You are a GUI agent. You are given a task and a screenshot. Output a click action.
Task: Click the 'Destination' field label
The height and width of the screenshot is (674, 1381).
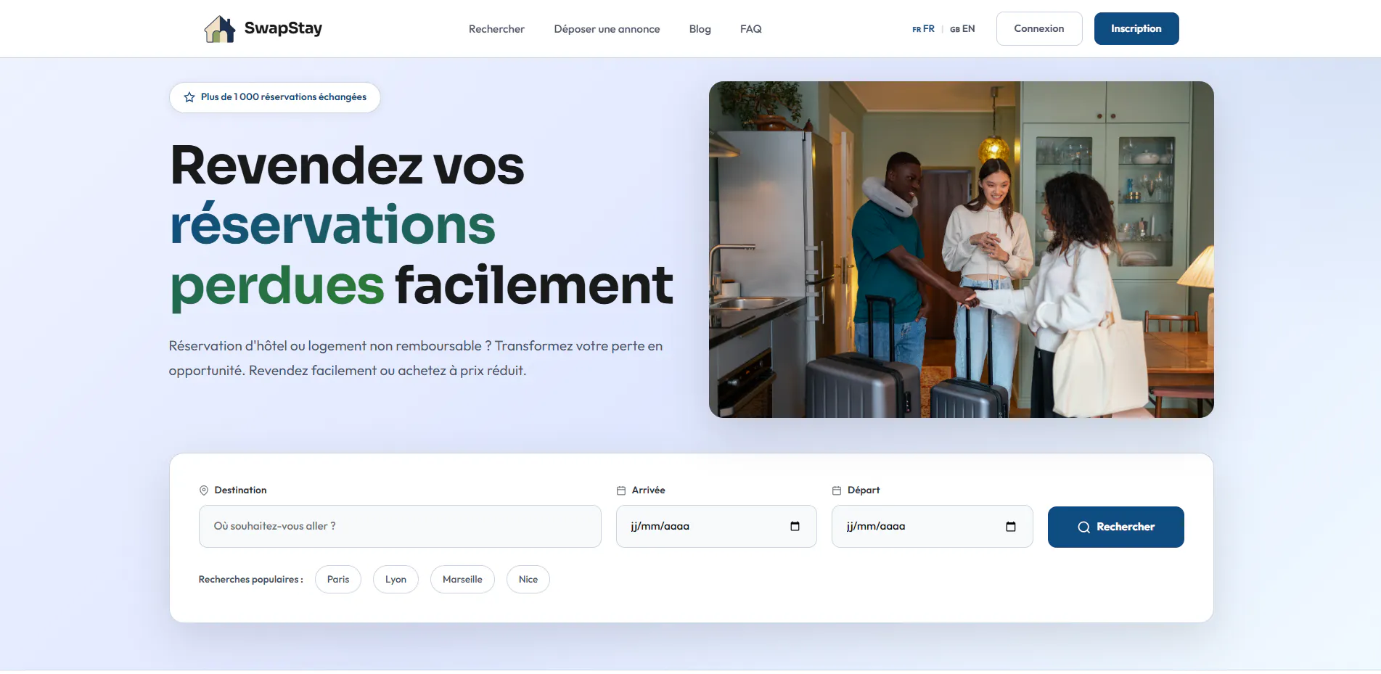coord(240,490)
